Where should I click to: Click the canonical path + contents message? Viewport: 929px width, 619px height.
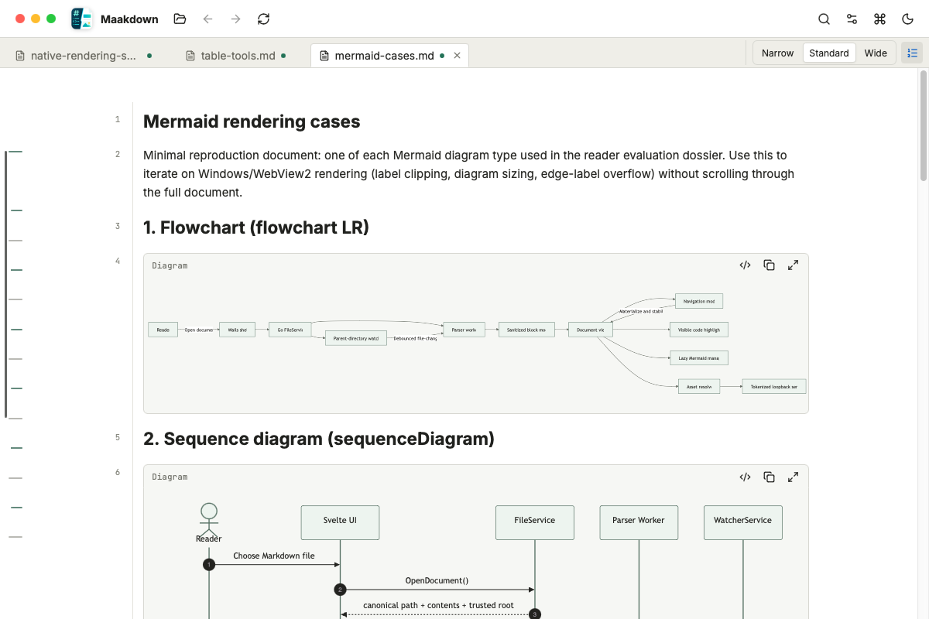438,605
